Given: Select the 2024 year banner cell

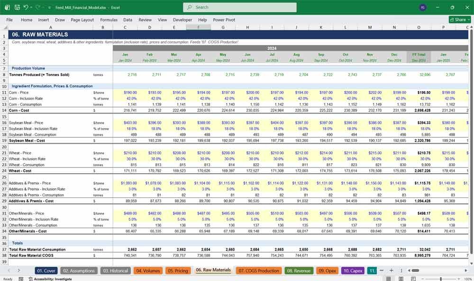Looking at the screenshot, I should [x=272, y=48].
